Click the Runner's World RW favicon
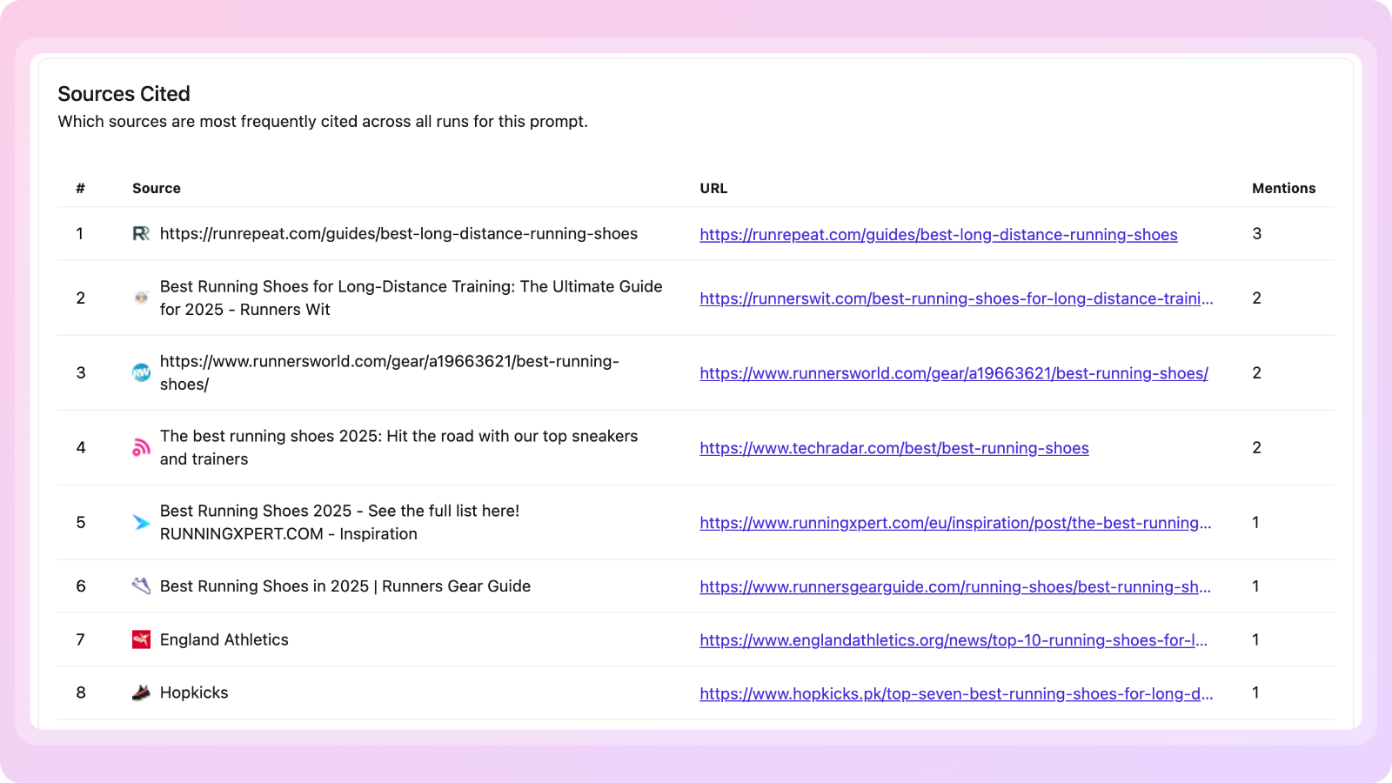The height and width of the screenshot is (783, 1392). click(141, 372)
